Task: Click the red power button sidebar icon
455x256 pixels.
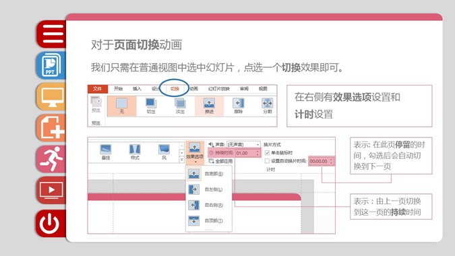Action: coord(52,223)
